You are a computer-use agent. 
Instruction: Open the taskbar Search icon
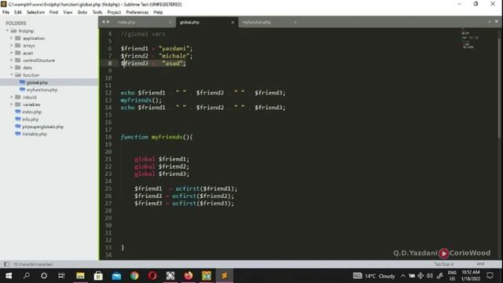point(27,276)
